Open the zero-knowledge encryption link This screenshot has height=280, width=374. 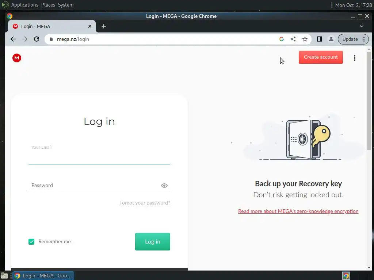pos(298,211)
